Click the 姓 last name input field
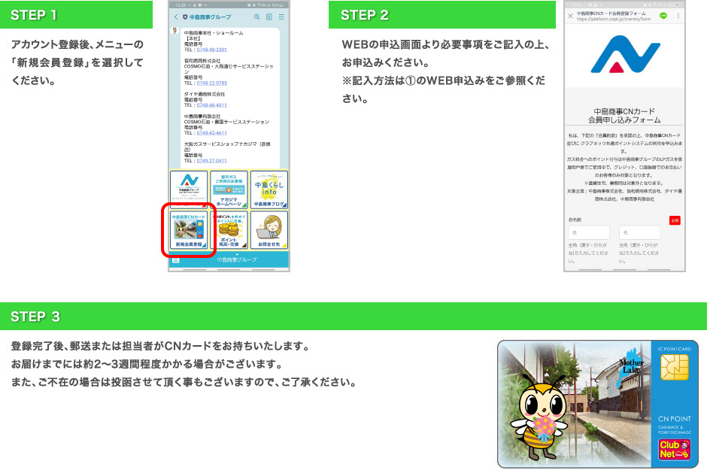This screenshot has height=473, width=707. [x=588, y=232]
